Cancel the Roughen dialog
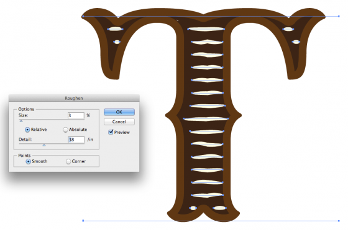The width and height of the screenshot is (348, 230). tap(119, 122)
